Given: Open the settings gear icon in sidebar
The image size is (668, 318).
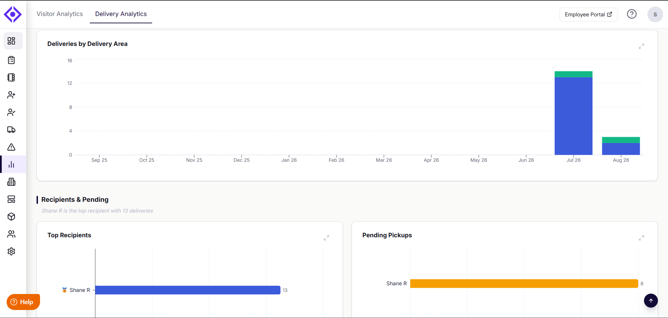Looking at the screenshot, I should pyautogui.click(x=11, y=252).
